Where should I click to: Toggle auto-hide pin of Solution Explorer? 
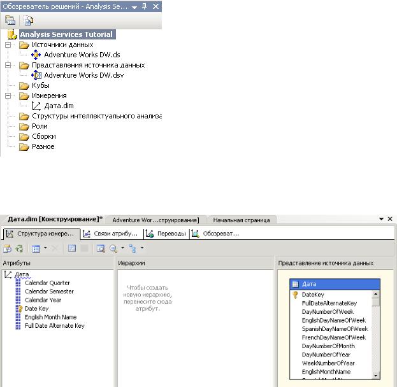(x=144, y=6)
